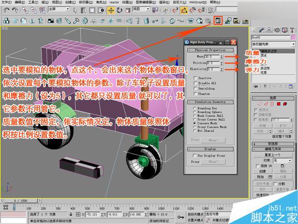Click the Configure Modifier Sets icon
The image size is (298, 224).
click(291, 86)
